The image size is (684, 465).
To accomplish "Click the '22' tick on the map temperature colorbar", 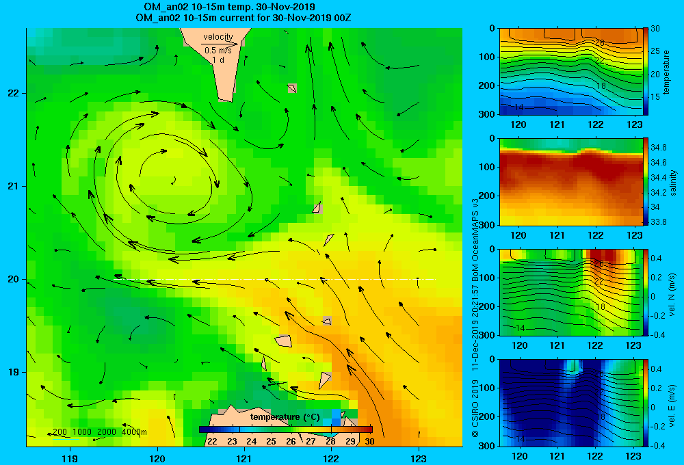I will tap(213, 441).
